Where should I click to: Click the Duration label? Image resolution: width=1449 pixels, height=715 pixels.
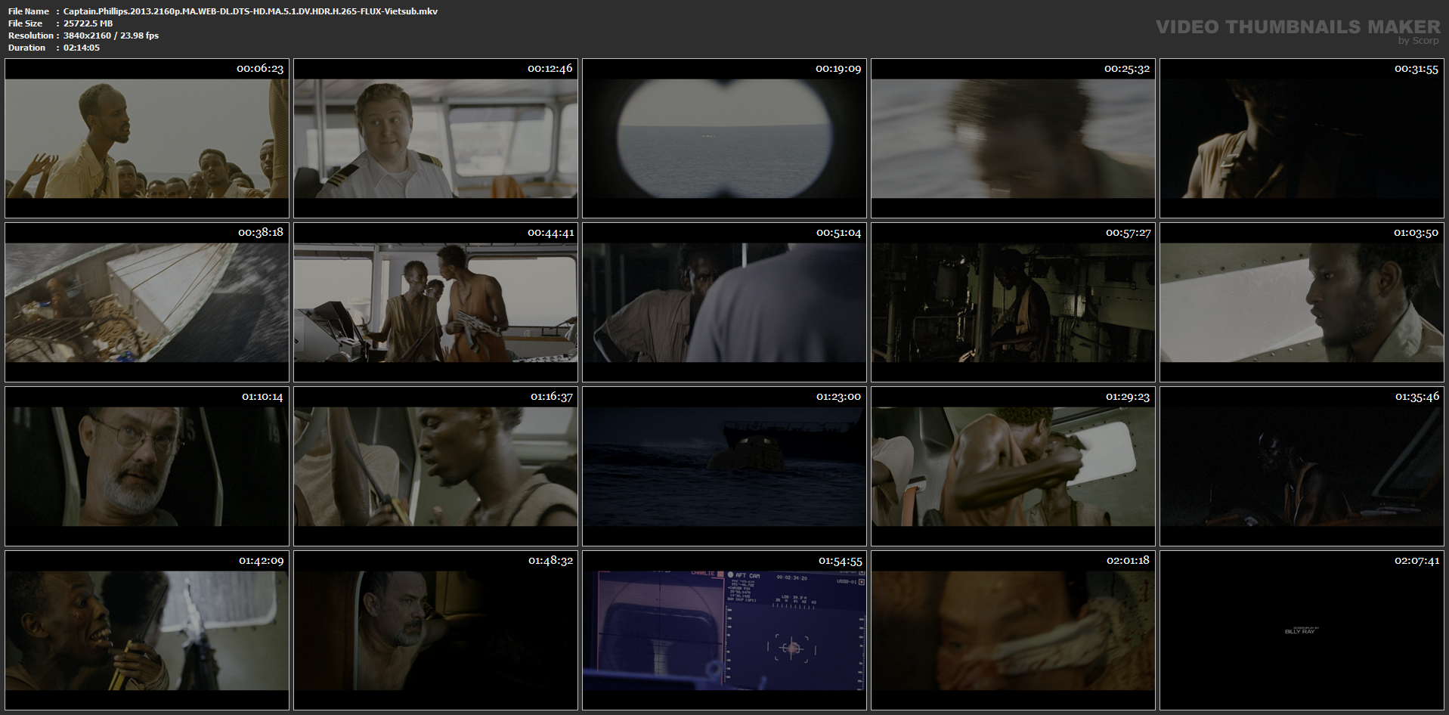(27, 48)
